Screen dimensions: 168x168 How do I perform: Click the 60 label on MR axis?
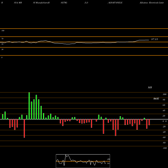click(x=164, y=105)
